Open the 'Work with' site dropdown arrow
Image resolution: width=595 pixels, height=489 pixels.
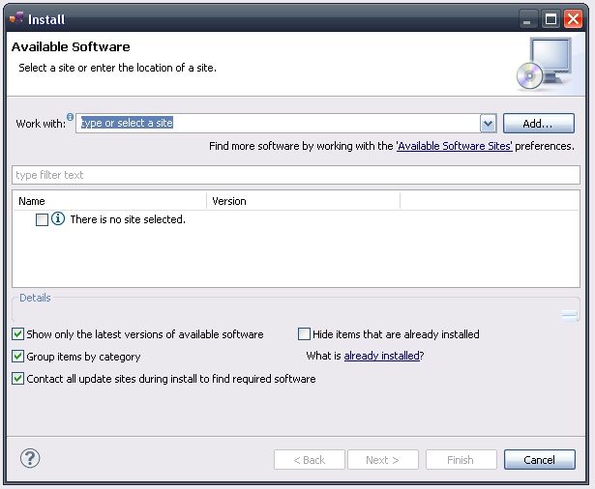[x=488, y=124]
